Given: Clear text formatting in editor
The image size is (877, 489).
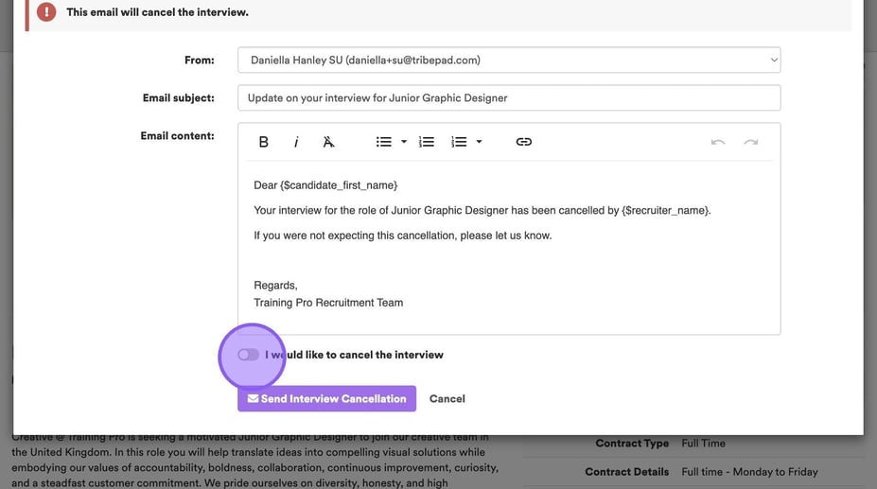Looking at the screenshot, I should pyautogui.click(x=328, y=142).
